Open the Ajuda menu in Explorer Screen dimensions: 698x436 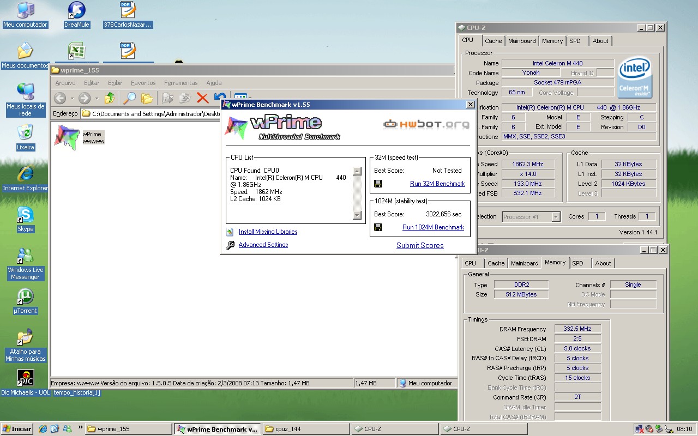[x=214, y=83]
